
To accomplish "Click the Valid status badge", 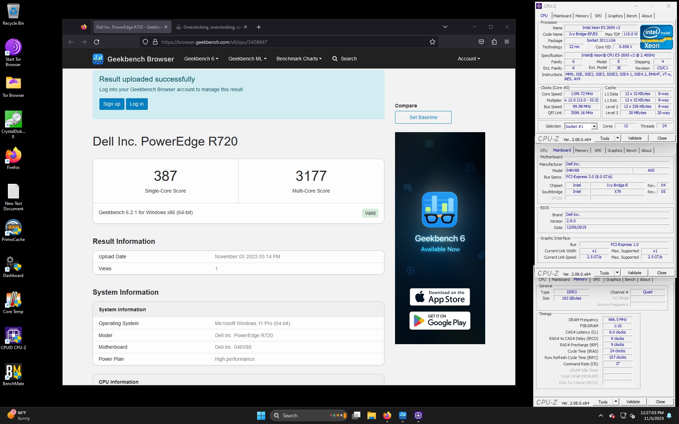I will [x=370, y=213].
